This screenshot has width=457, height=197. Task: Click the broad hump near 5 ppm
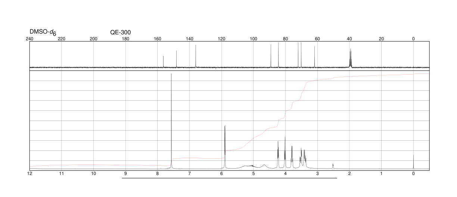pyautogui.click(x=249, y=166)
